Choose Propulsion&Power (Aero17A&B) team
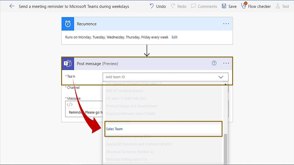The image size is (294, 165). pos(131,114)
